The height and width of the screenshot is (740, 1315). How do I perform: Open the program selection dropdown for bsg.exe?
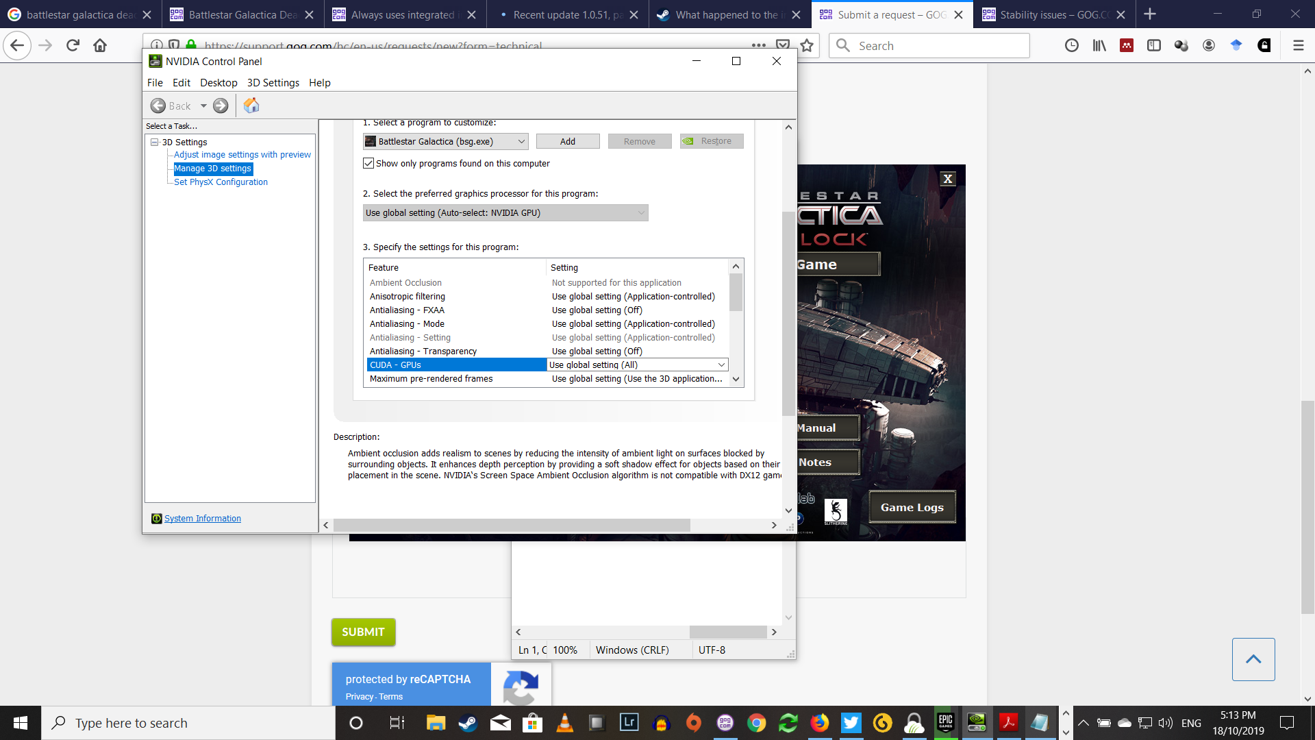pos(445,141)
